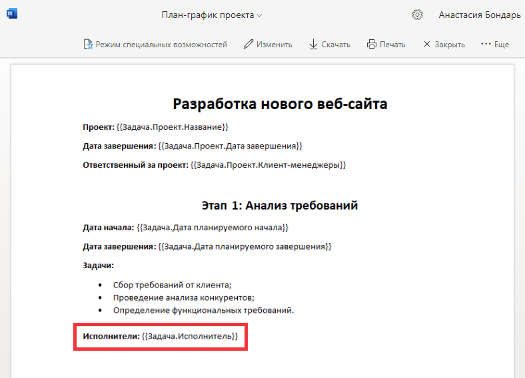Image resolution: width=525 pixels, height=378 pixels.
Task: Click the accessibility mode document icon
Action: pyautogui.click(x=88, y=44)
